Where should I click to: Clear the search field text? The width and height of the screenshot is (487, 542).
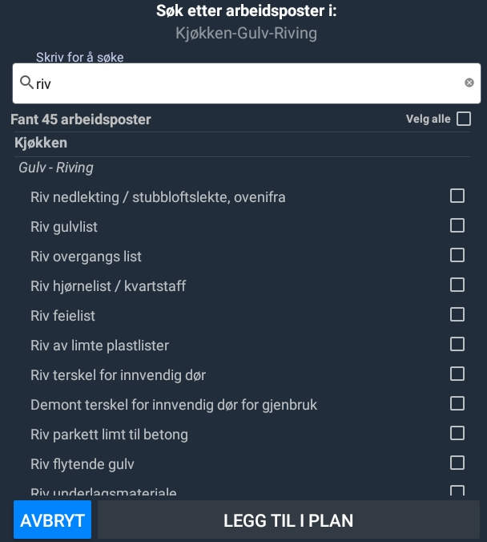(469, 83)
